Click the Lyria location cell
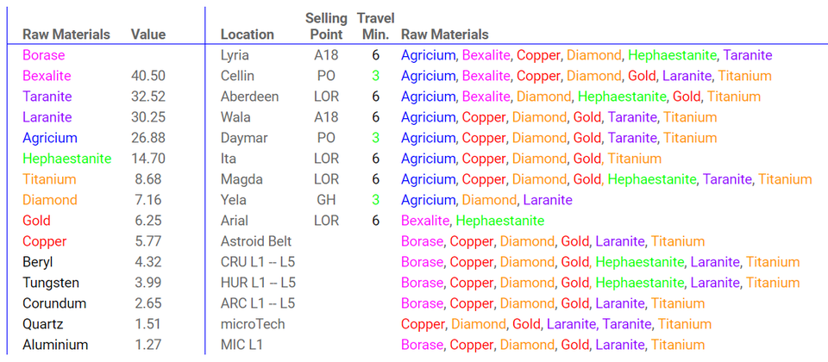This screenshot has width=828, height=362. point(235,55)
